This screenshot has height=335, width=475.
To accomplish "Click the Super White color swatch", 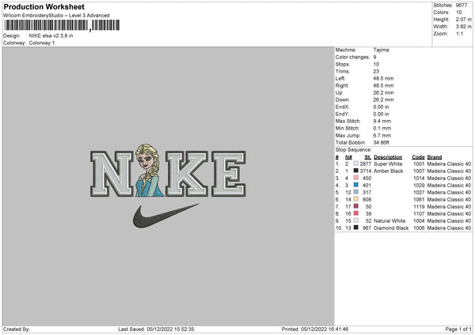I will pos(356,164).
